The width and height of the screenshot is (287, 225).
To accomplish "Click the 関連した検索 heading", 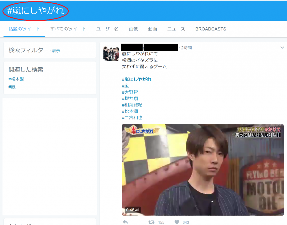I will tap(26, 70).
